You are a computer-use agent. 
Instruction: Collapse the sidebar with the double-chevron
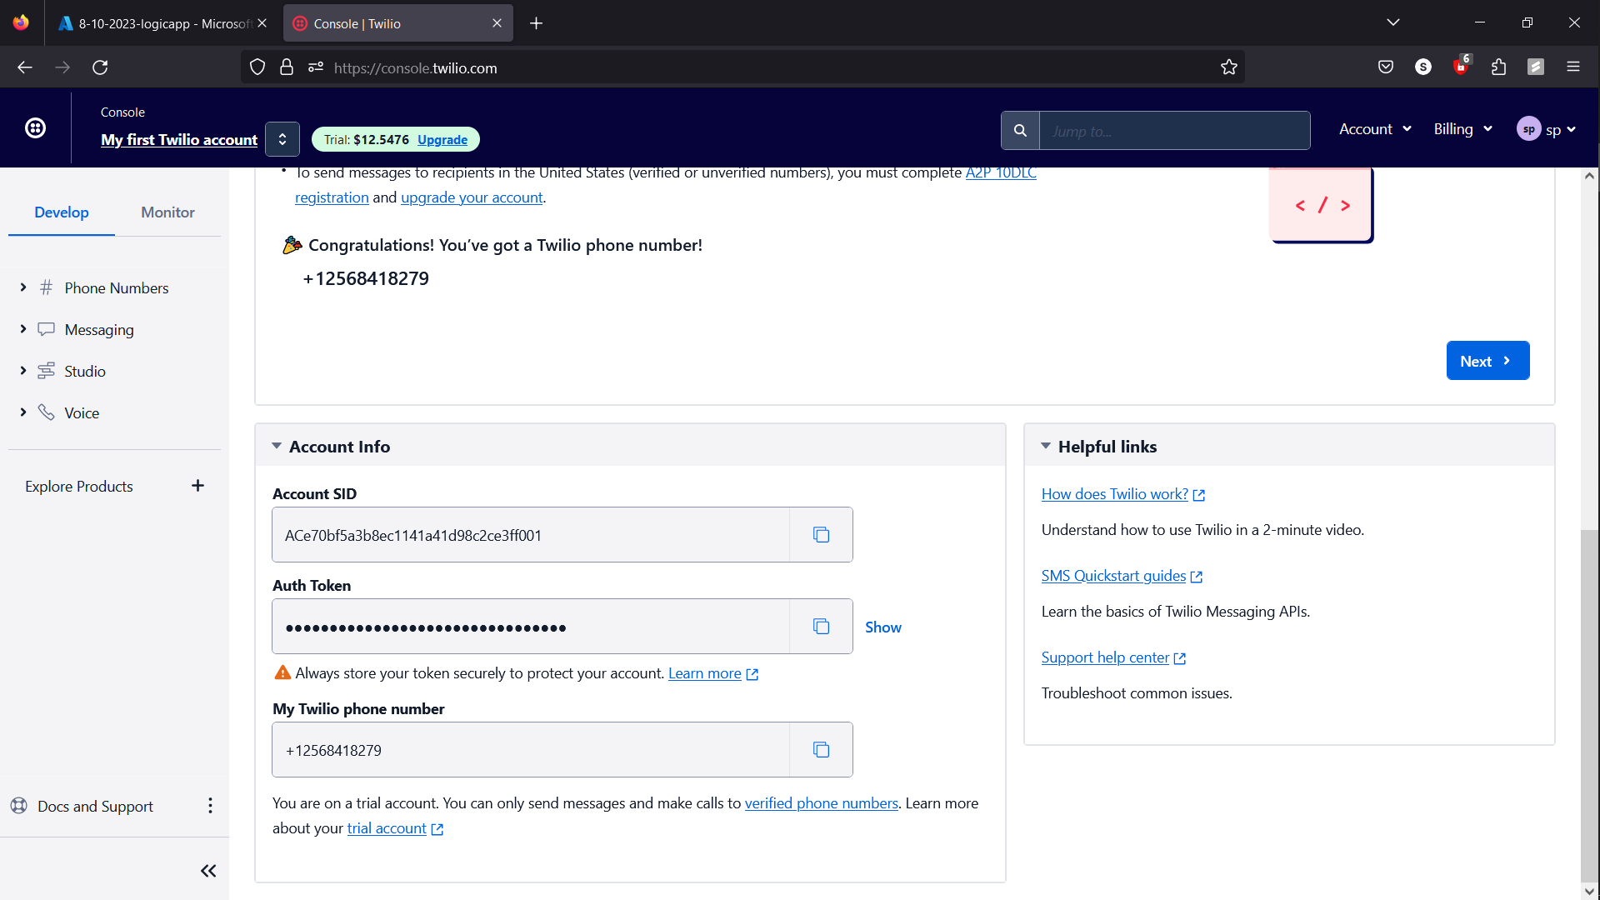(207, 869)
